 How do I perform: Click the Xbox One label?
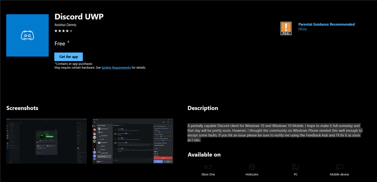point(208,174)
